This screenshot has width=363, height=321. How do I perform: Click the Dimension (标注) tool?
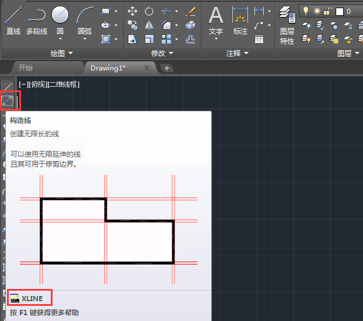pyautogui.click(x=240, y=20)
